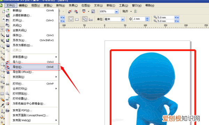Expand the Application Launcher dropdown arrow

pos(88,11)
